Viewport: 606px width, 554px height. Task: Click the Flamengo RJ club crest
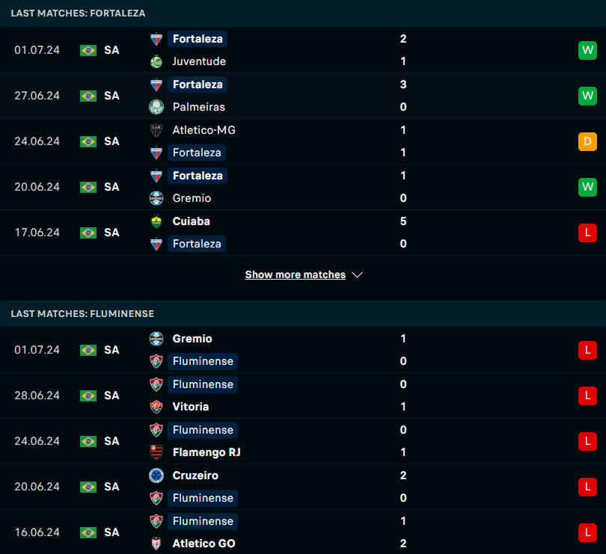156,452
